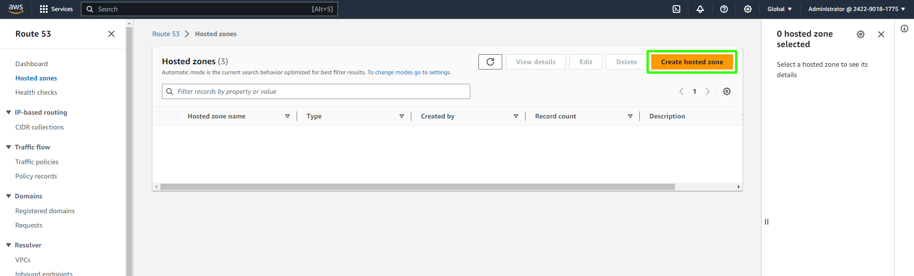Collapse the IP-based routing section
Viewport: 914px width, 276px height.
tap(9, 112)
